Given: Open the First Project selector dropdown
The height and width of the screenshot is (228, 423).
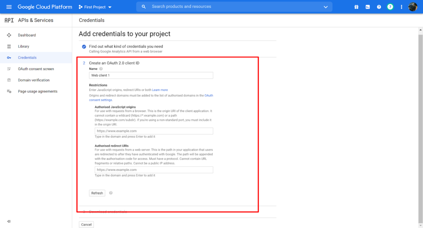Looking at the screenshot, I should pos(95,7).
